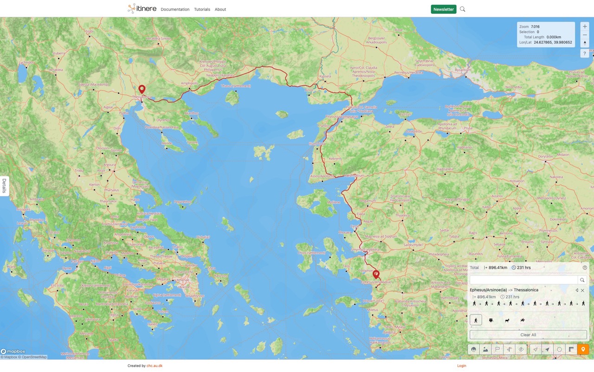Reset map bearing with compass button
The width and height of the screenshot is (594, 372).
585,43
